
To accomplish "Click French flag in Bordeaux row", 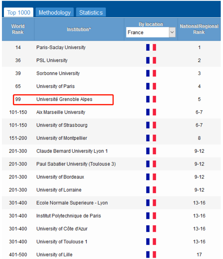I will [x=151, y=177].
